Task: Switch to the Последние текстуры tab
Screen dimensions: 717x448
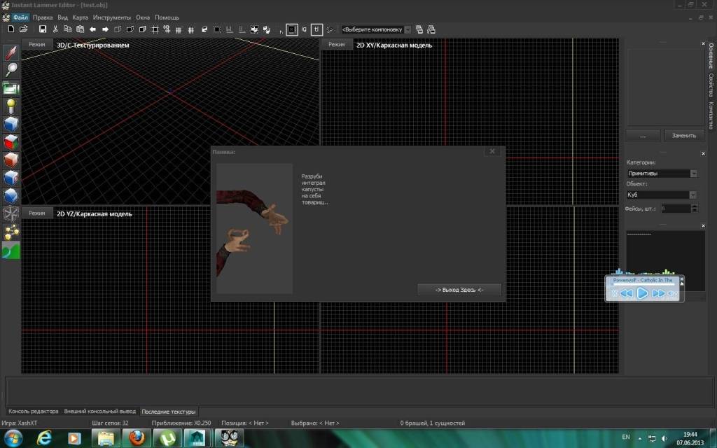Action: click(x=169, y=412)
